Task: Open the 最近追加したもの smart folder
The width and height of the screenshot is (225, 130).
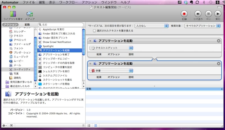Action: coord(17,86)
